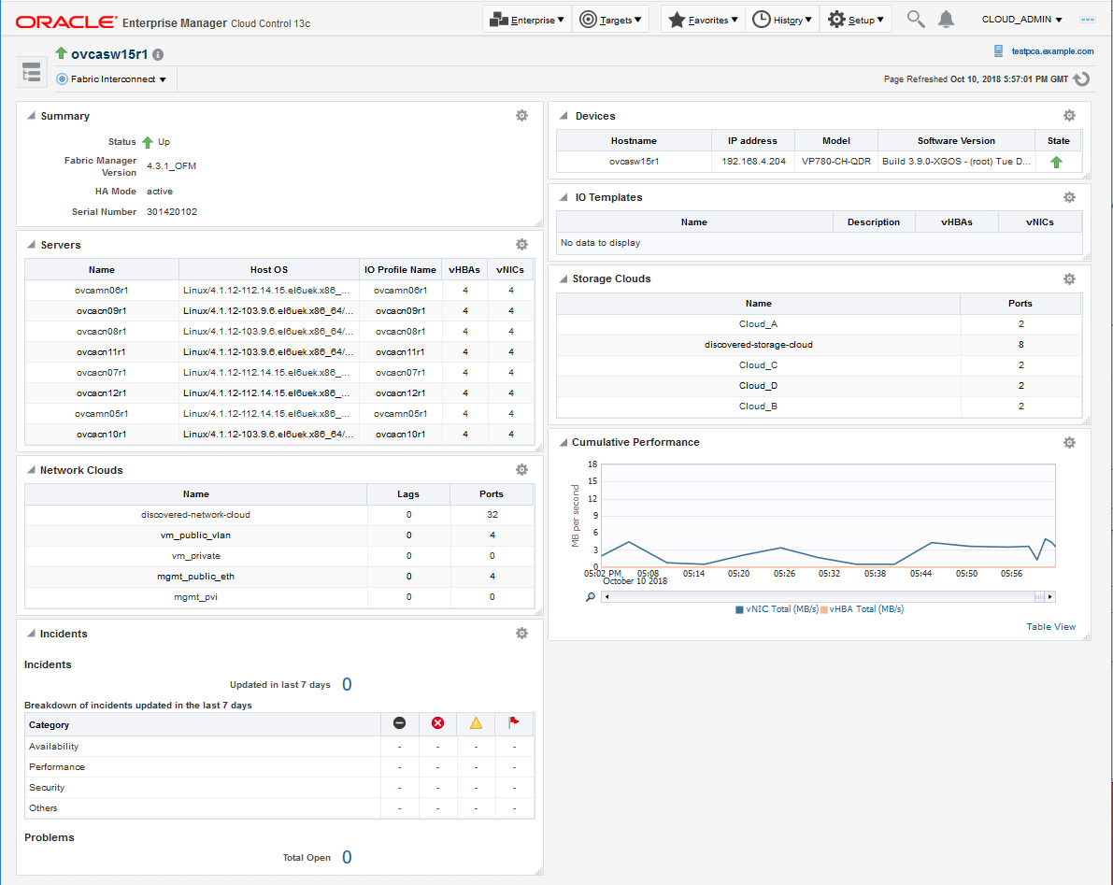This screenshot has height=885, width=1113.
Task: Select the mgmt_public_eth network cloud
Action: pyautogui.click(x=196, y=577)
